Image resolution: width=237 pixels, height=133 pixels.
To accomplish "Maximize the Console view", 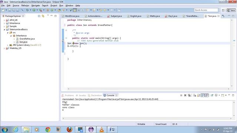I will coord(233,95).
